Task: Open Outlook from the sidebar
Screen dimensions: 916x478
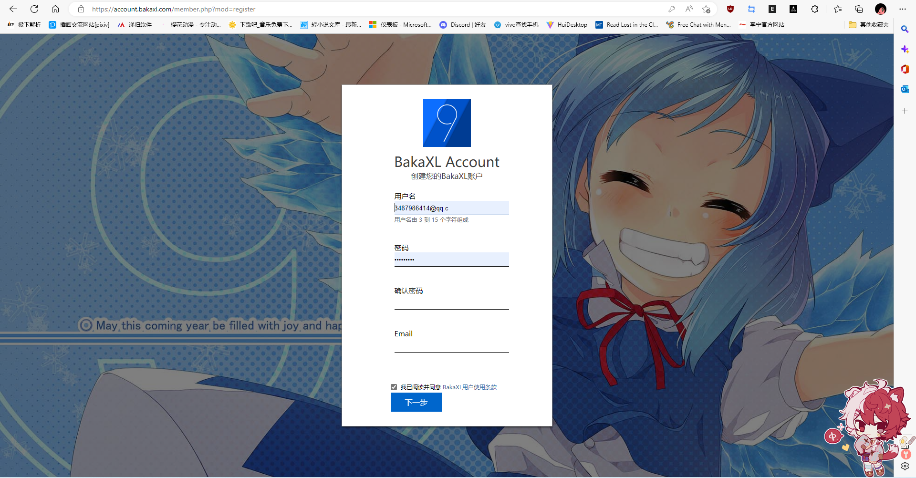Action: [905, 89]
